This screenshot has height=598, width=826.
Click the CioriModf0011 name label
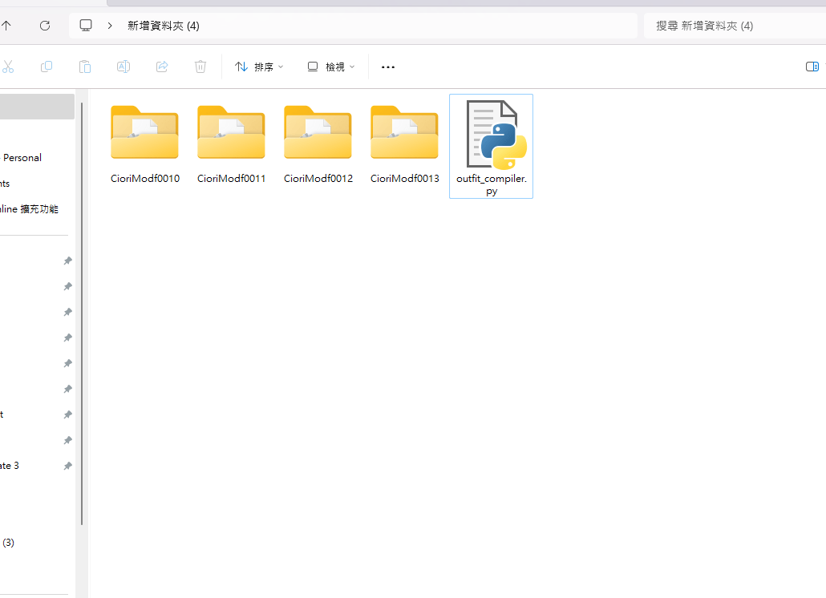231,179
